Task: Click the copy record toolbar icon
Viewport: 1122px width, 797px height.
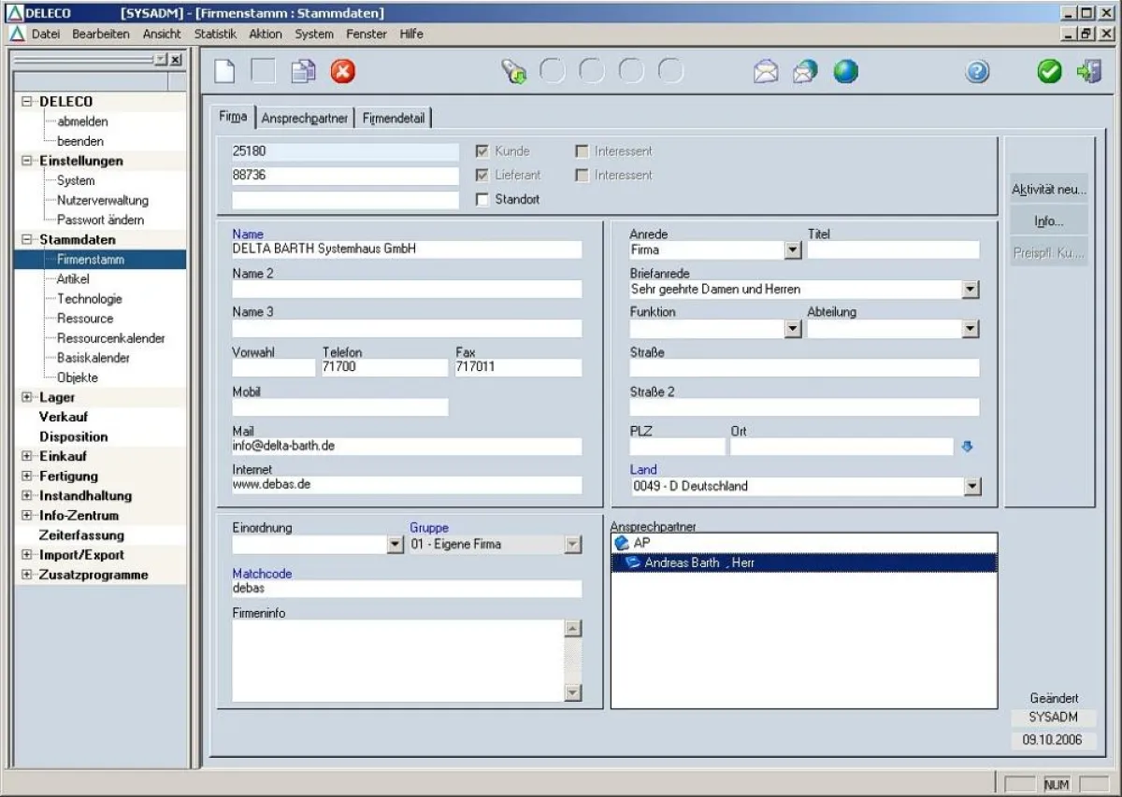Action: point(303,72)
